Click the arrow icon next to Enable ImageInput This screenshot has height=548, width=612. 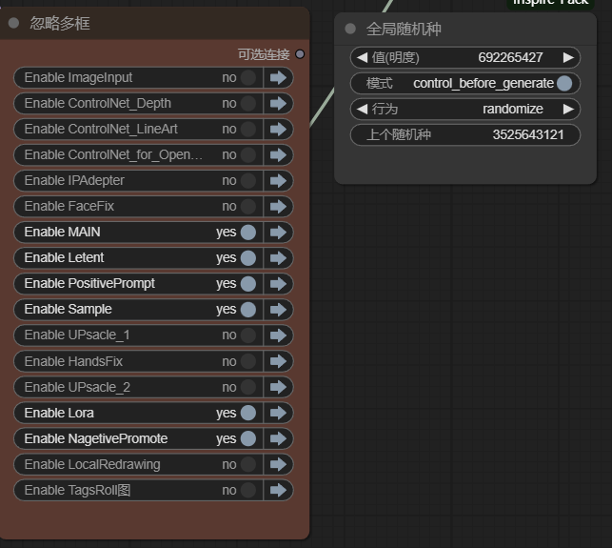278,77
